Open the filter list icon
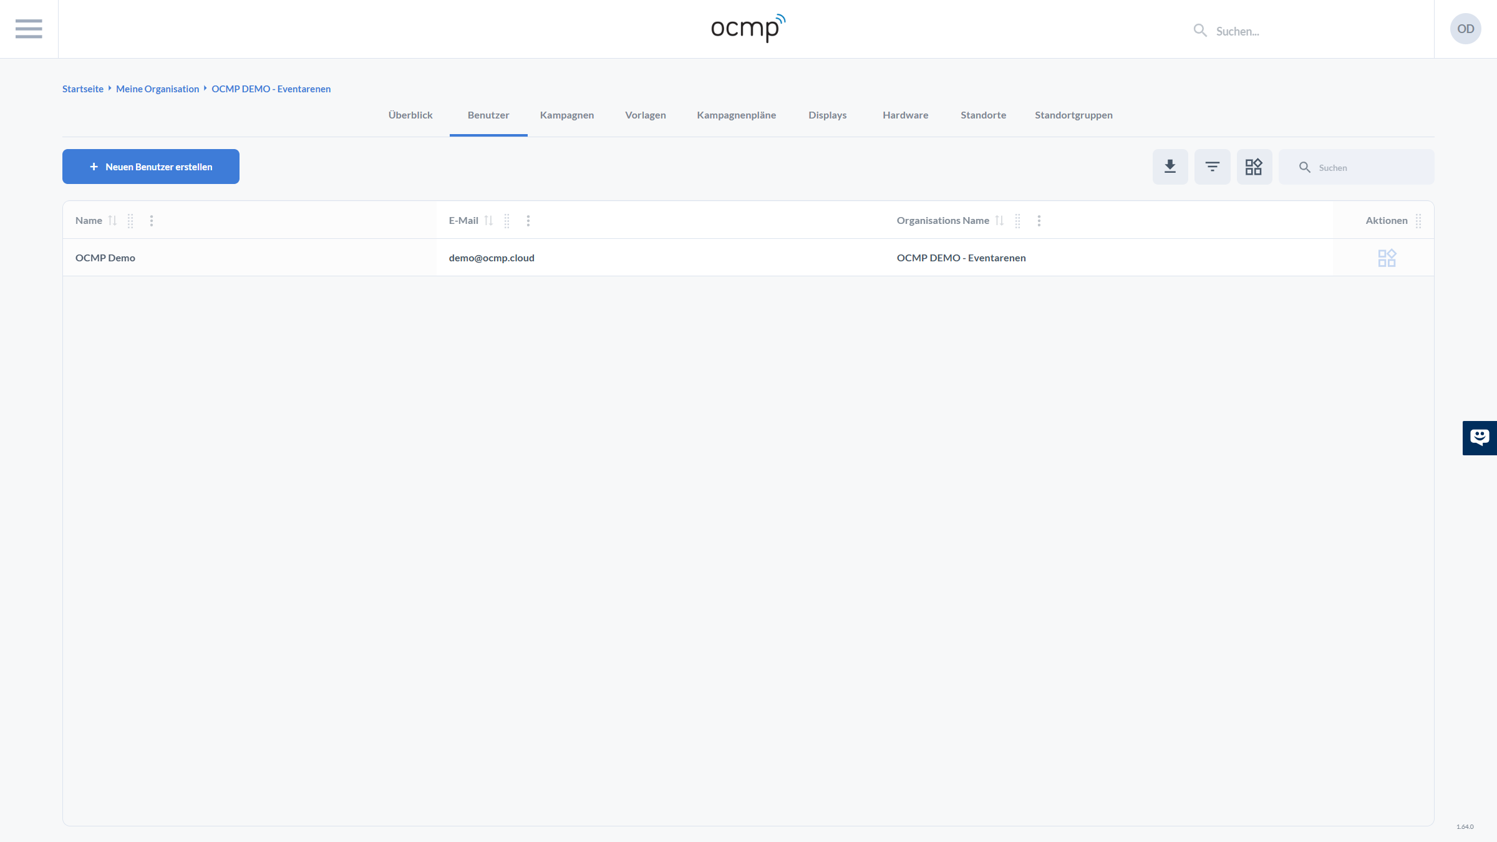Screen dimensions: 1497x842 1212,167
